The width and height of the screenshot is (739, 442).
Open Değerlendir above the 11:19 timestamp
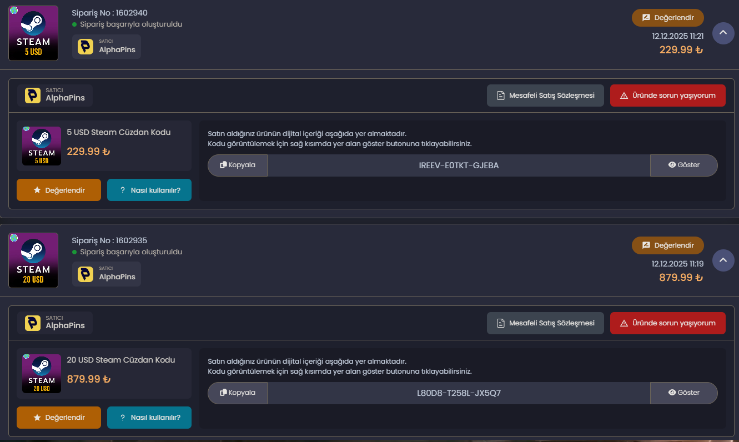[x=668, y=245]
